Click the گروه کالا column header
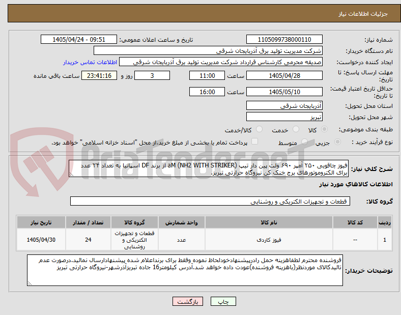Viewport: 401px width, 315px height. 134,222
